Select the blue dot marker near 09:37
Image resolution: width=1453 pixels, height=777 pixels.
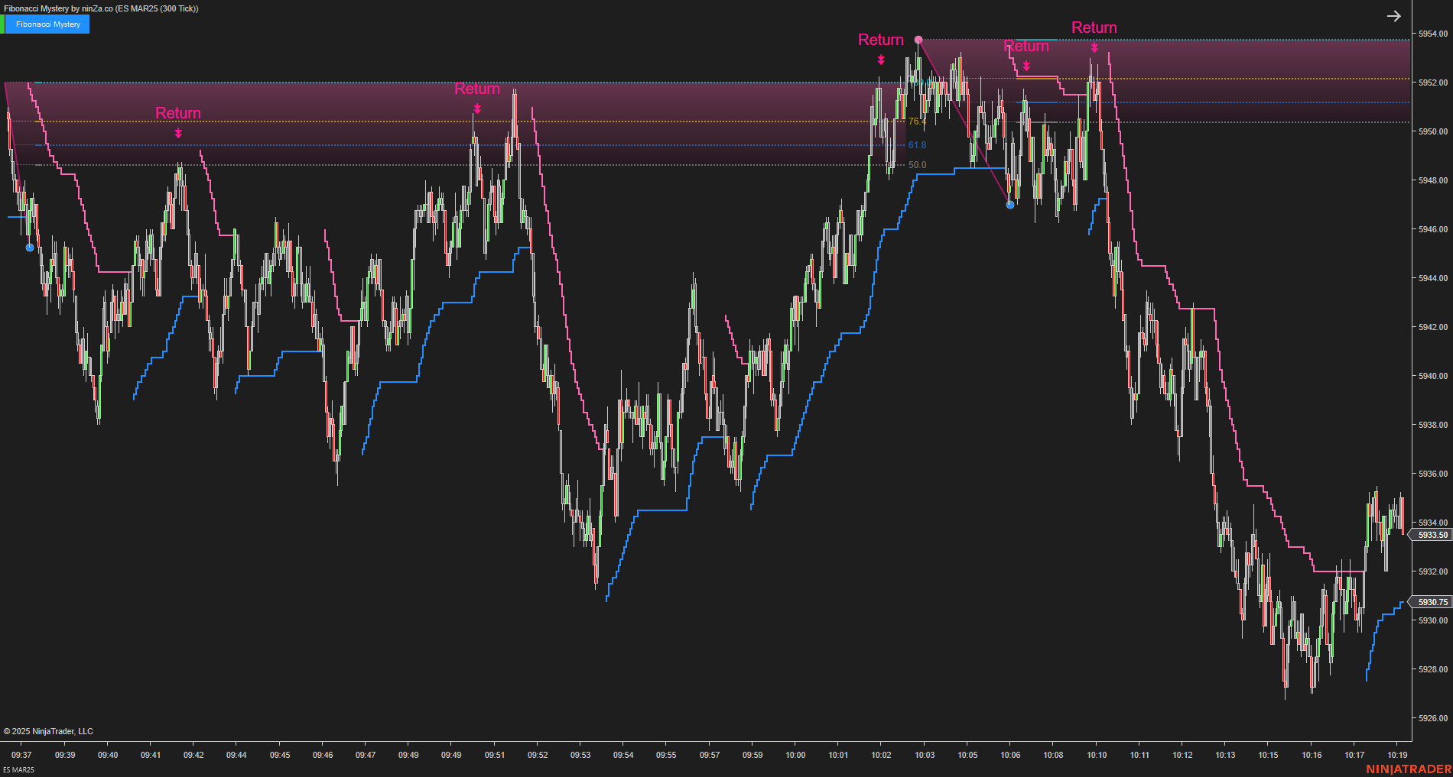(x=28, y=247)
